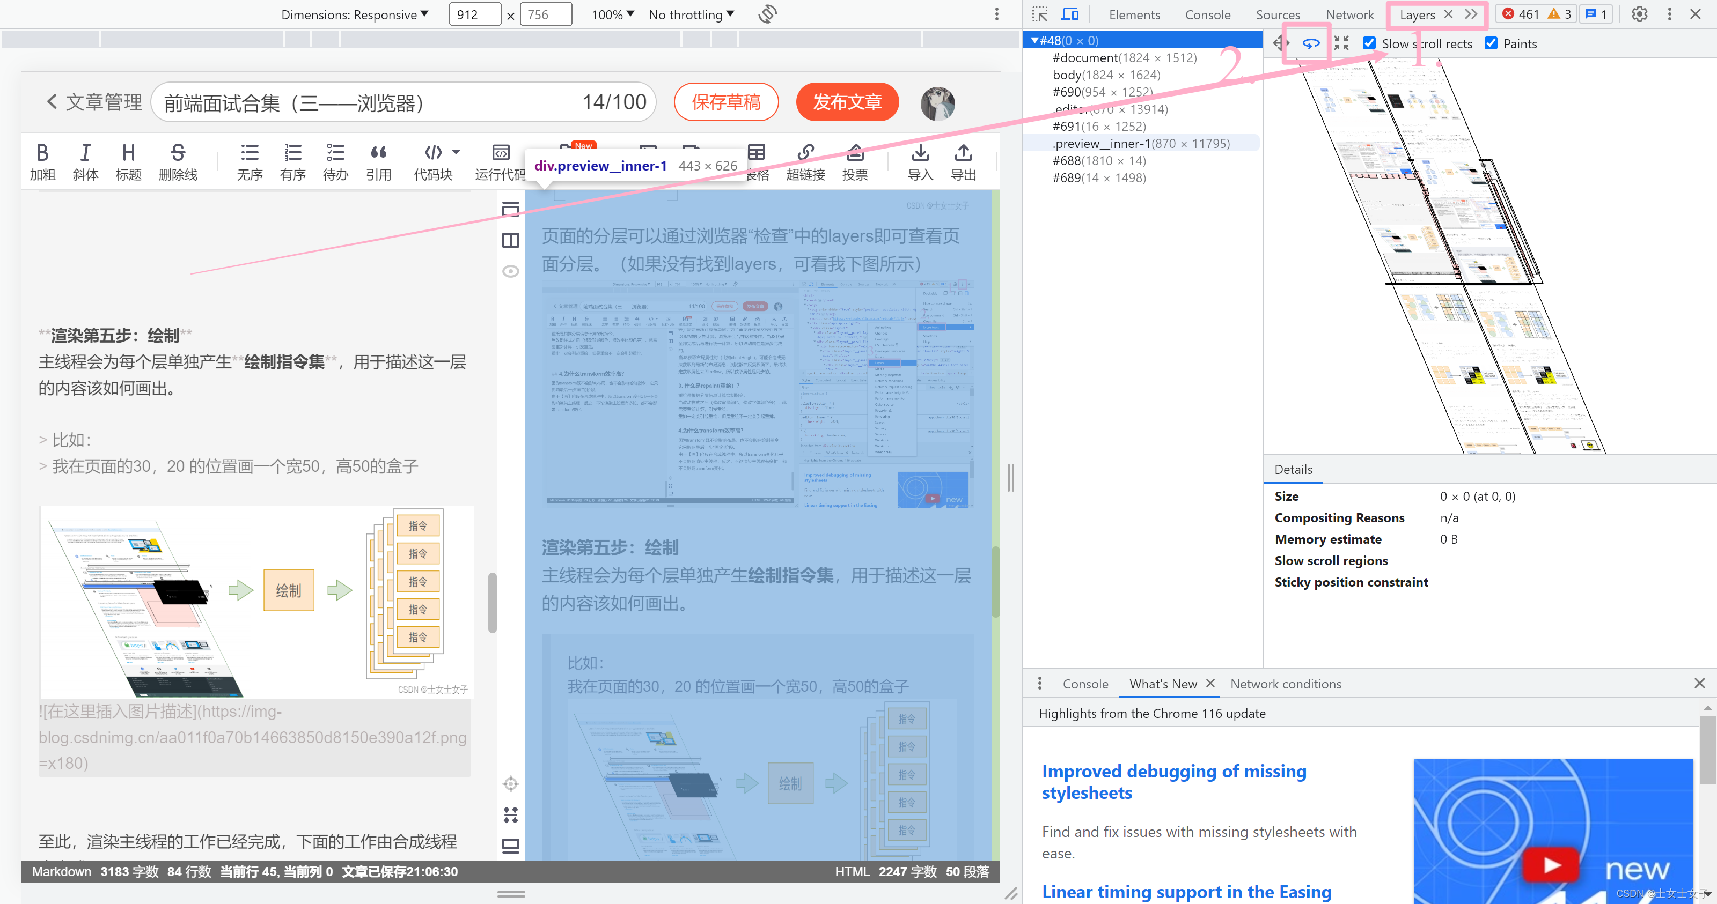This screenshot has width=1717, height=904.
Task: Click the viewport height field 756
Action: (x=546, y=14)
